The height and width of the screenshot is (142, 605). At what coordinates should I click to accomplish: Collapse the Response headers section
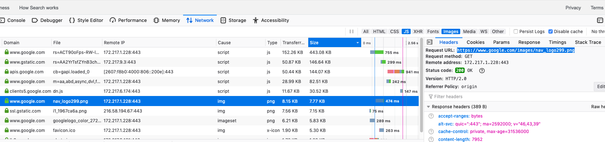(428, 107)
